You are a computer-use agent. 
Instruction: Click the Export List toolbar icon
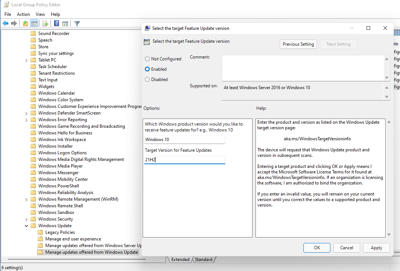(45, 24)
